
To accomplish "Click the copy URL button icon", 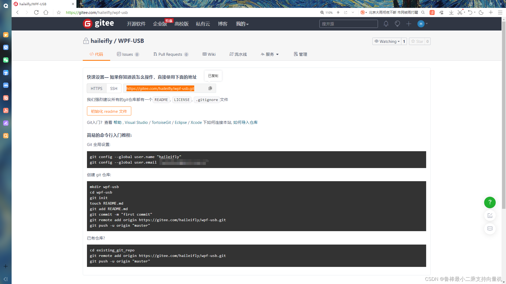I will click(x=210, y=88).
